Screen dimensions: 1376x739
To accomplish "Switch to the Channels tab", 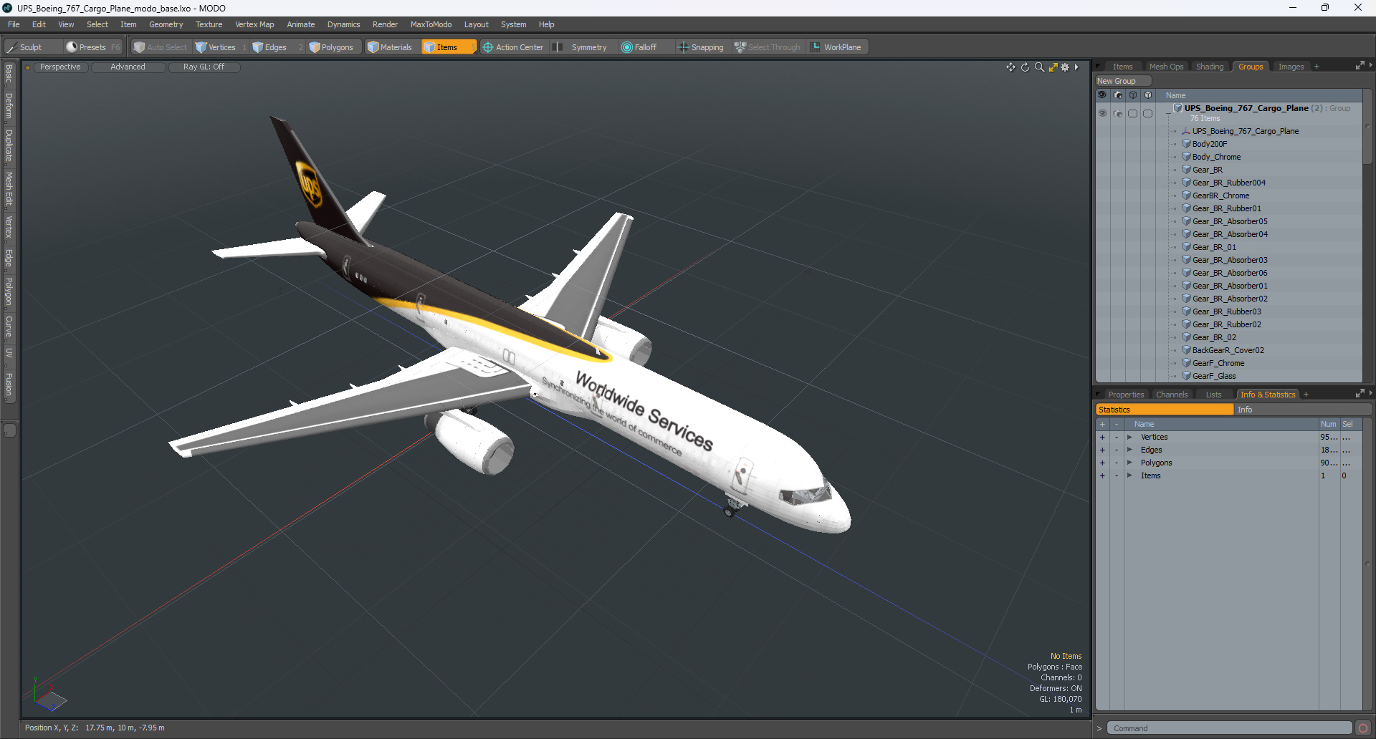I will point(1172,395).
